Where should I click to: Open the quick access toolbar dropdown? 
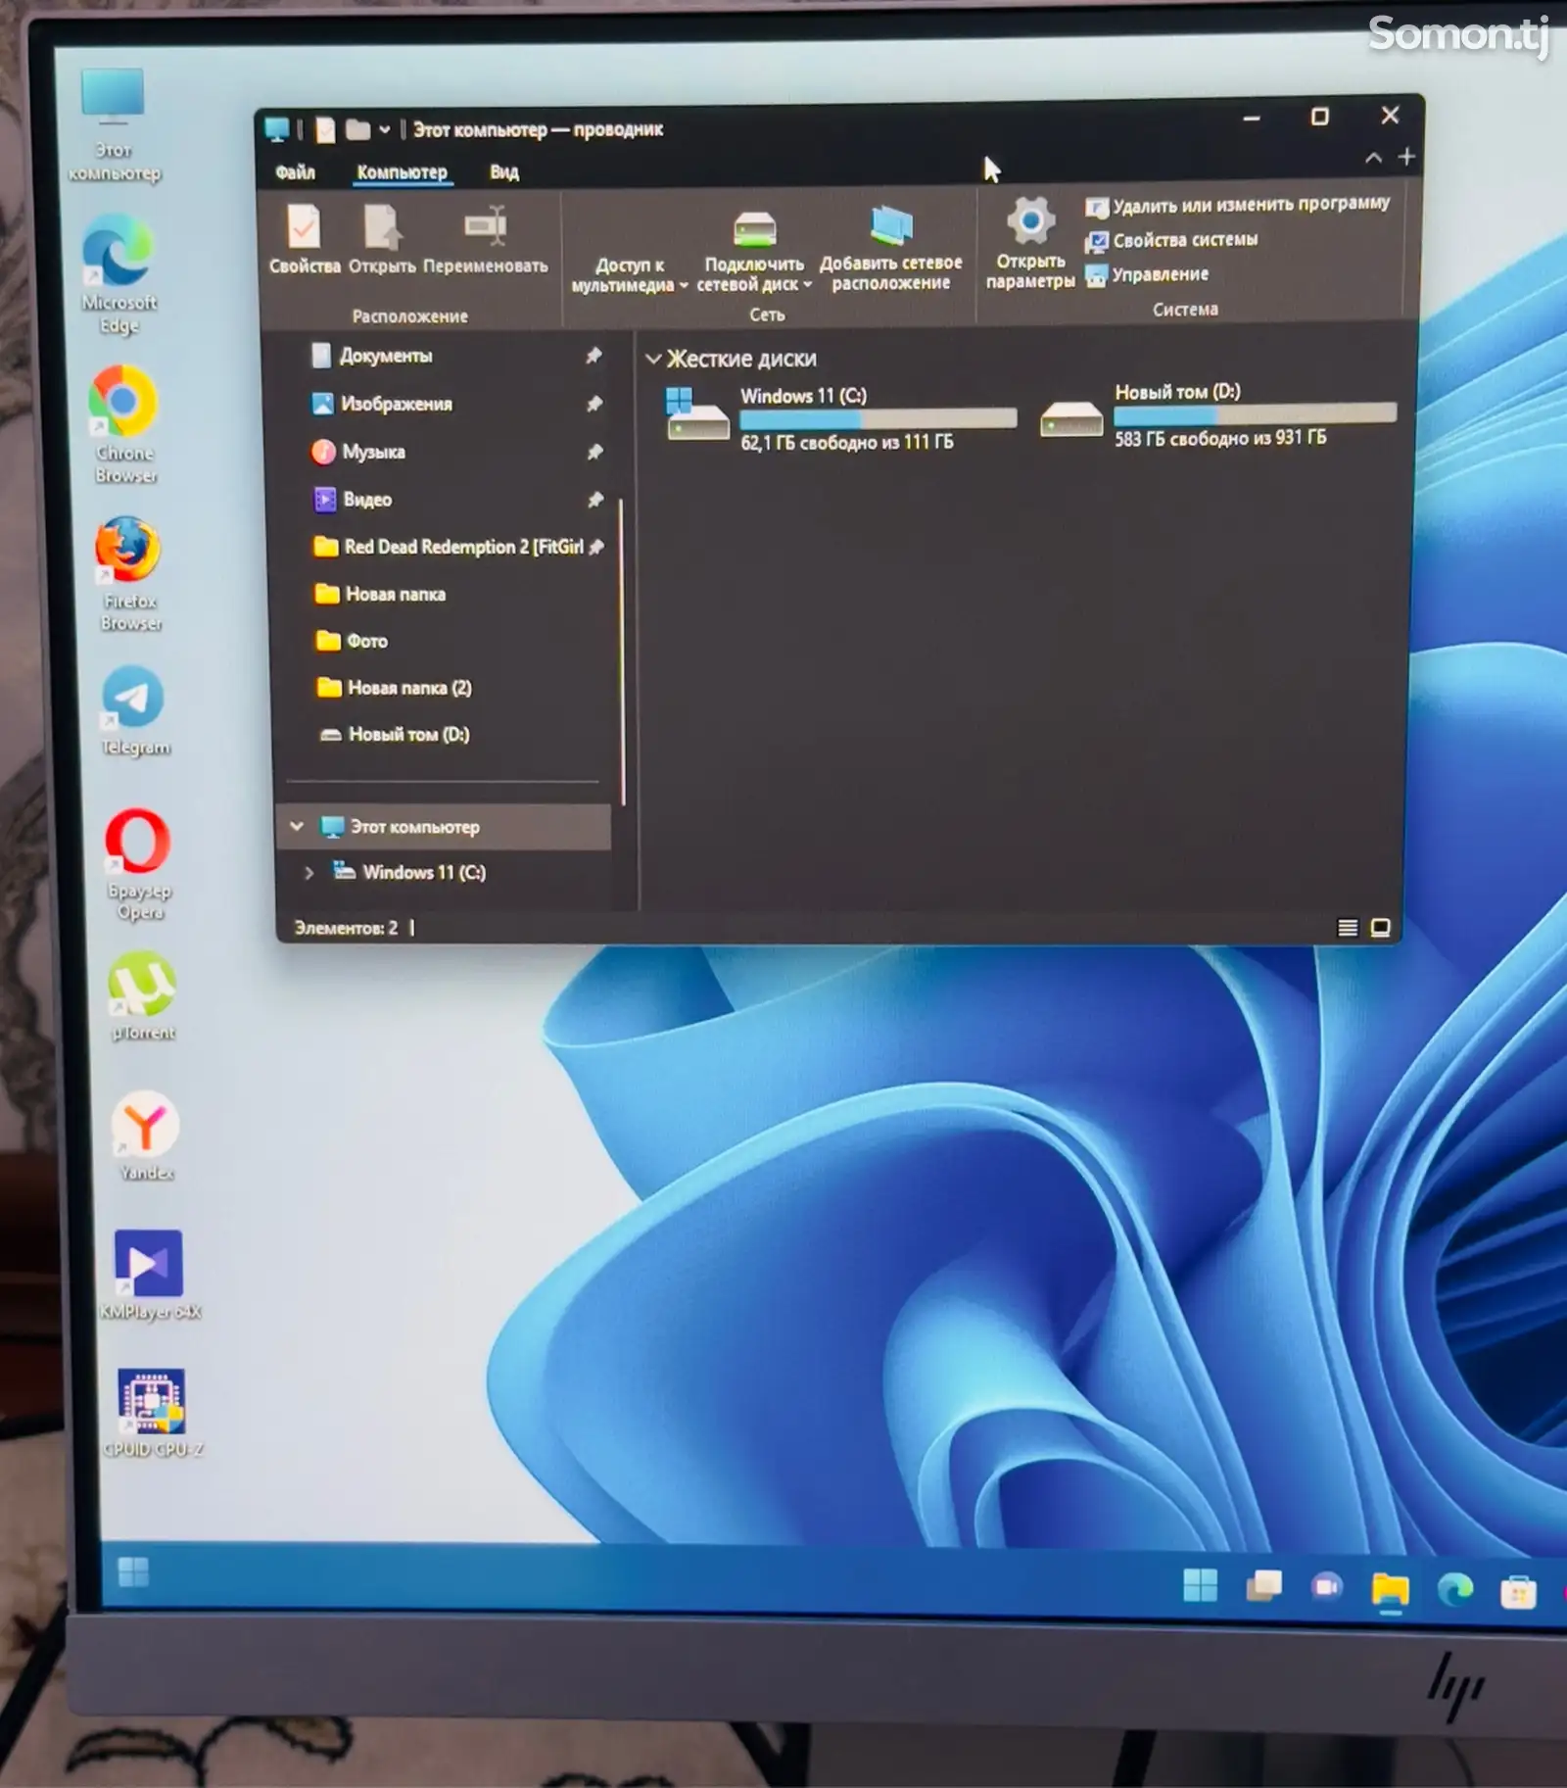click(x=385, y=129)
